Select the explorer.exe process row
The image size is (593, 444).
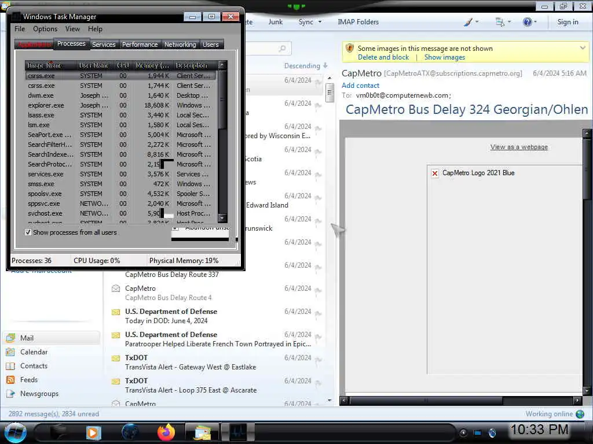pos(121,105)
